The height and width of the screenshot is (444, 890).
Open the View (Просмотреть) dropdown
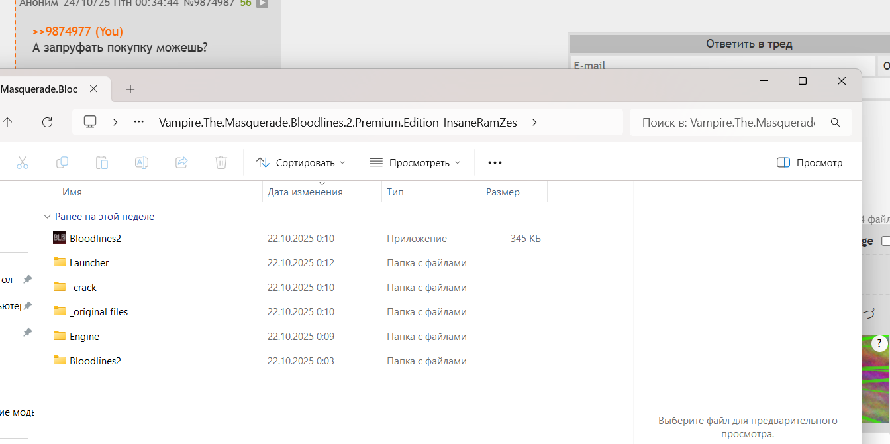tap(415, 162)
